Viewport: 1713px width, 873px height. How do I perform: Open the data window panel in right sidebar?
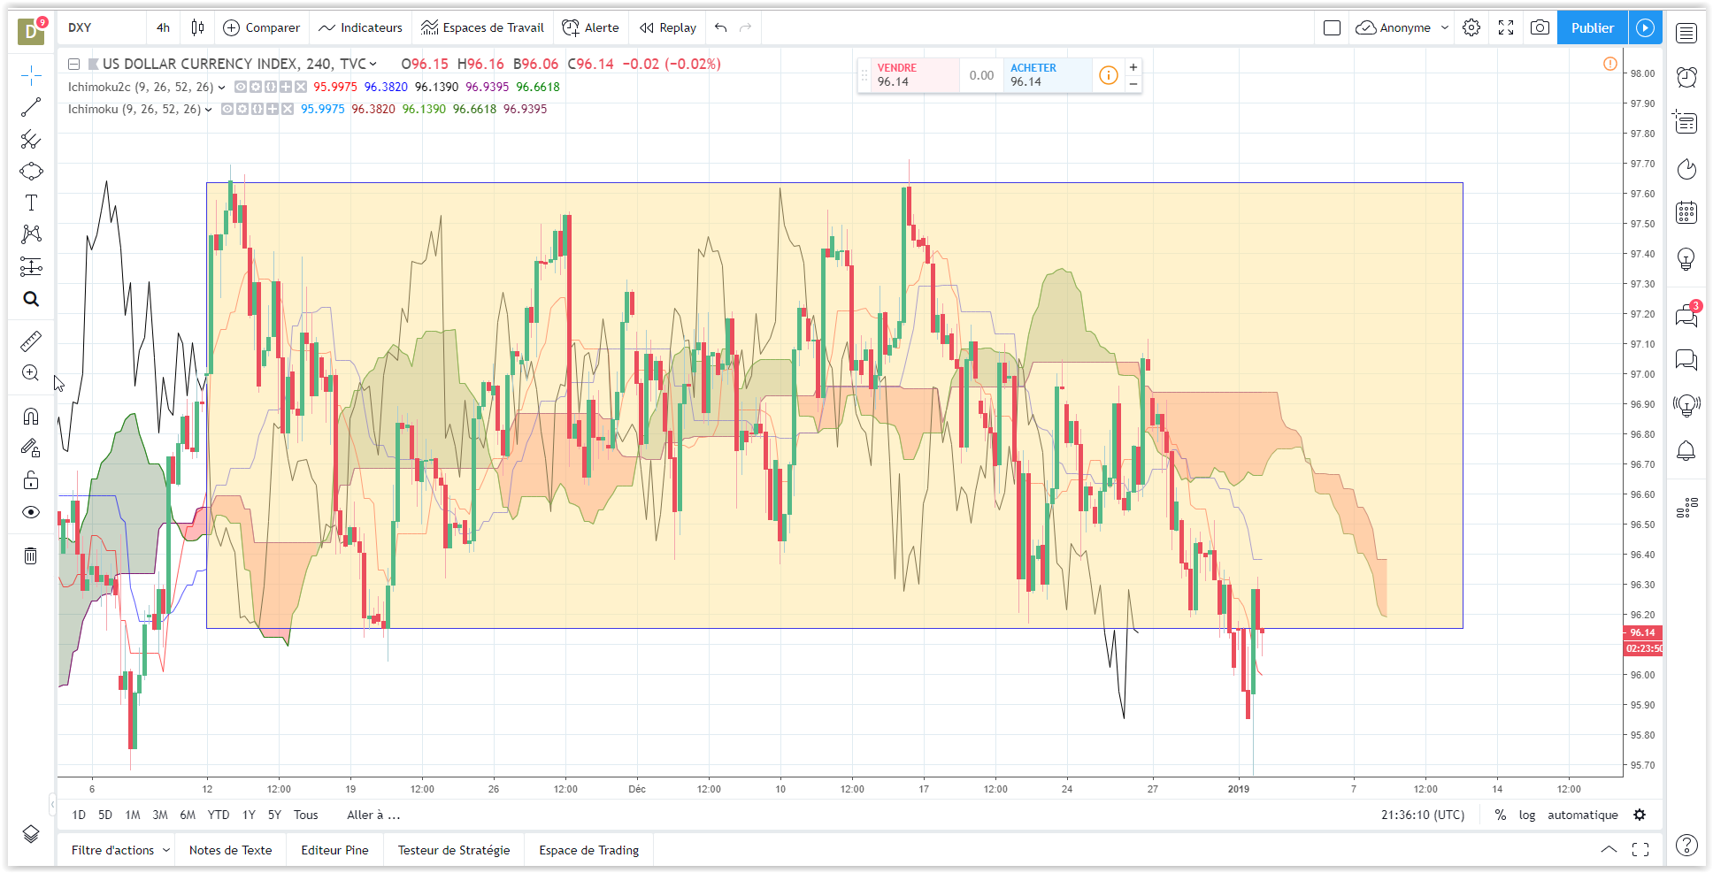1686,122
